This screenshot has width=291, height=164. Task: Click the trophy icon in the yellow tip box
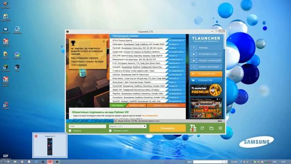point(73,43)
